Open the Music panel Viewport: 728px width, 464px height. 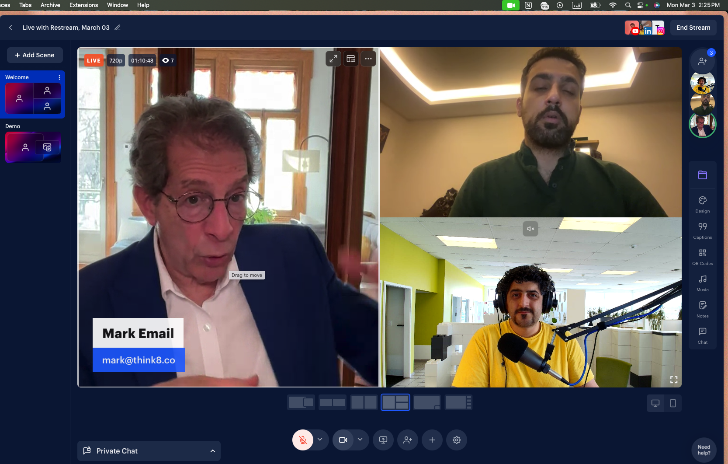click(x=703, y=283)
